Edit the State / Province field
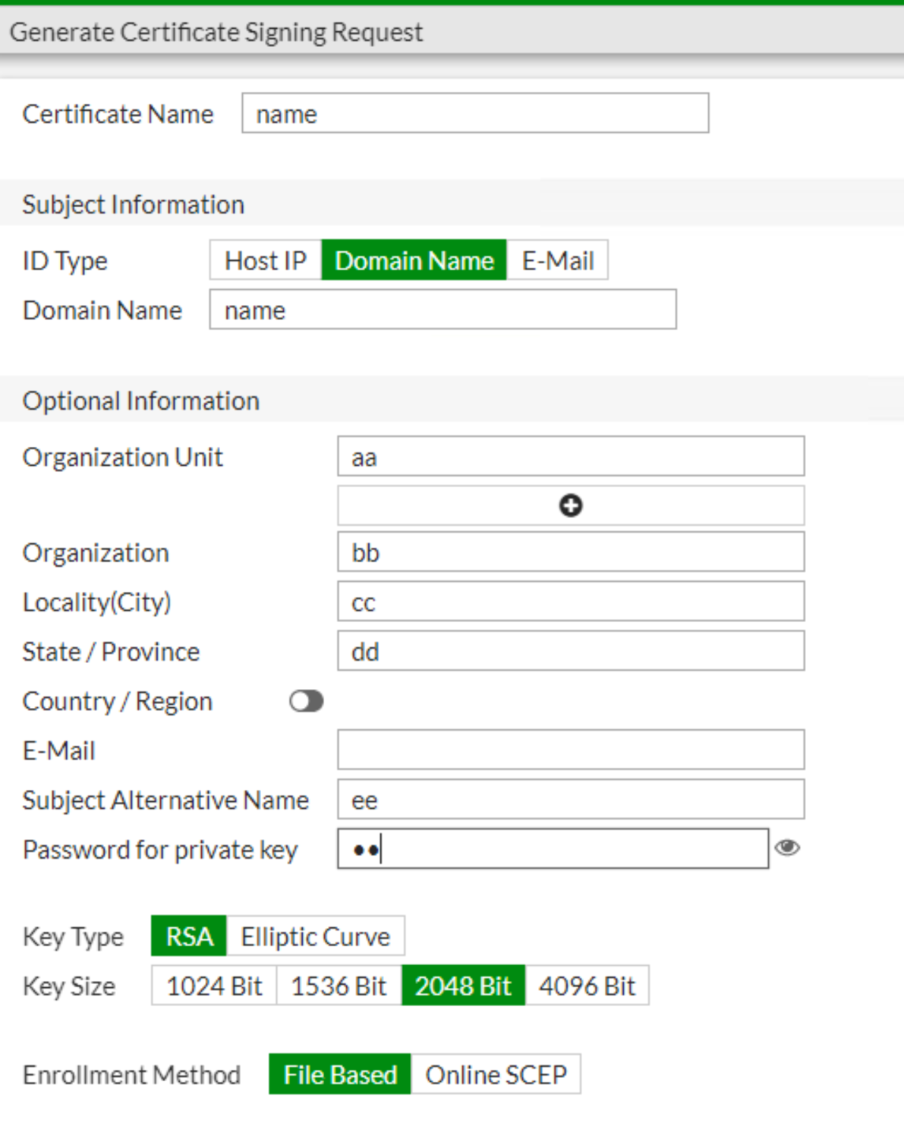This screenshot has width=904, height=1132. [571, 651]
